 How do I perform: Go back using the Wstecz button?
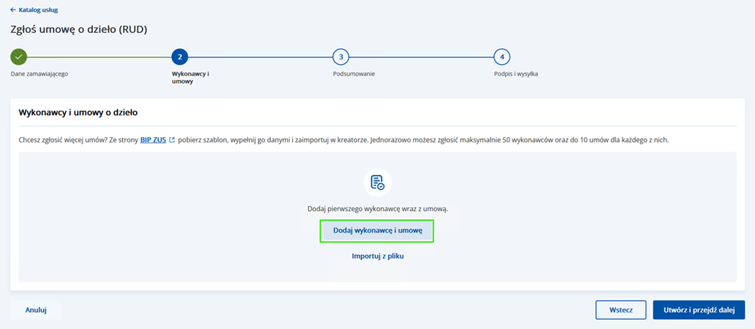pos(620,310)
